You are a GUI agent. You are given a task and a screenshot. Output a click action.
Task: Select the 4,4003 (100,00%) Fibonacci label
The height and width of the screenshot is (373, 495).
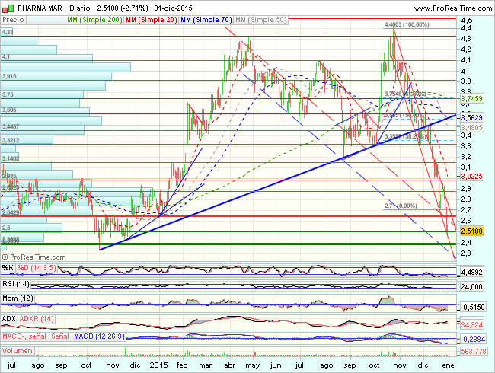(407, 24)
